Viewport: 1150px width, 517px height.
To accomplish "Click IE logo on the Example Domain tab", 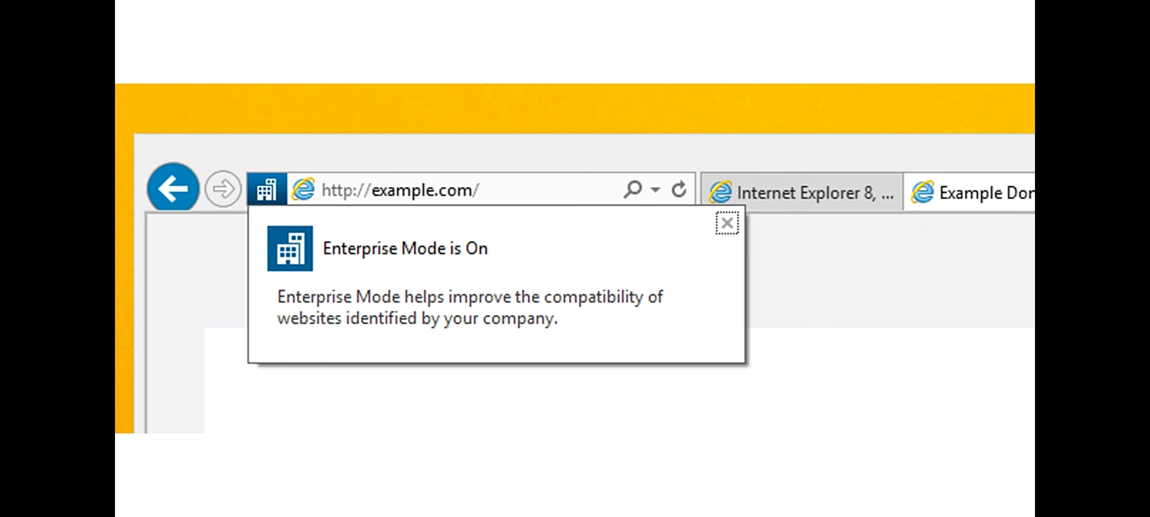I will (922, 192).
